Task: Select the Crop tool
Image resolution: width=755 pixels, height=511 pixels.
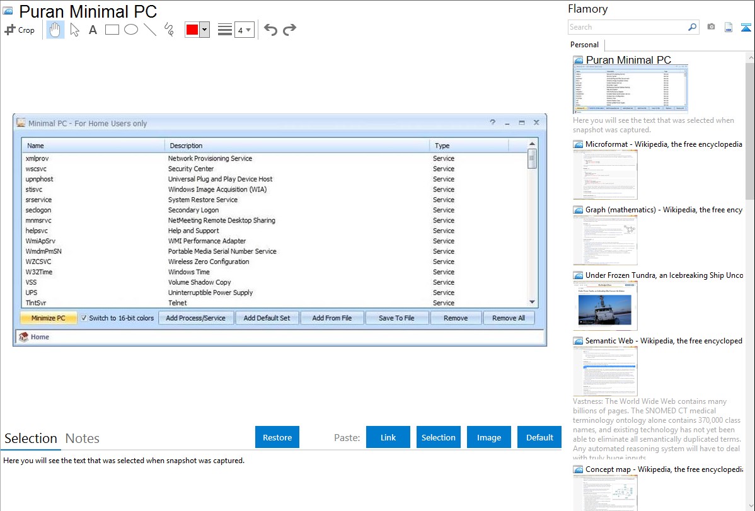Action: (20, 30)
